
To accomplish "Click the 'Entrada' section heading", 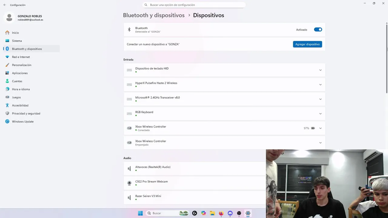I will 128,60.
